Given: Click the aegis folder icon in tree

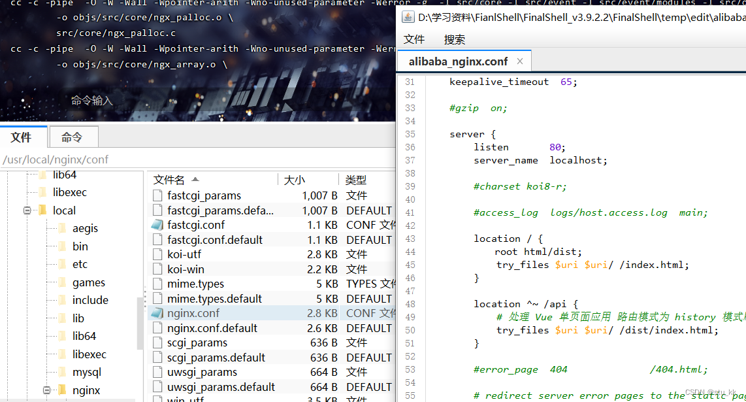Looking at the screenshot, I should [x=62, y=228].
